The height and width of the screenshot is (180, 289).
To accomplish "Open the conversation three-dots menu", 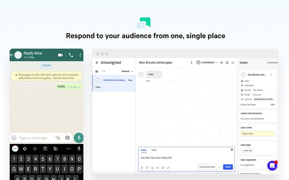I will coord(192,63).
